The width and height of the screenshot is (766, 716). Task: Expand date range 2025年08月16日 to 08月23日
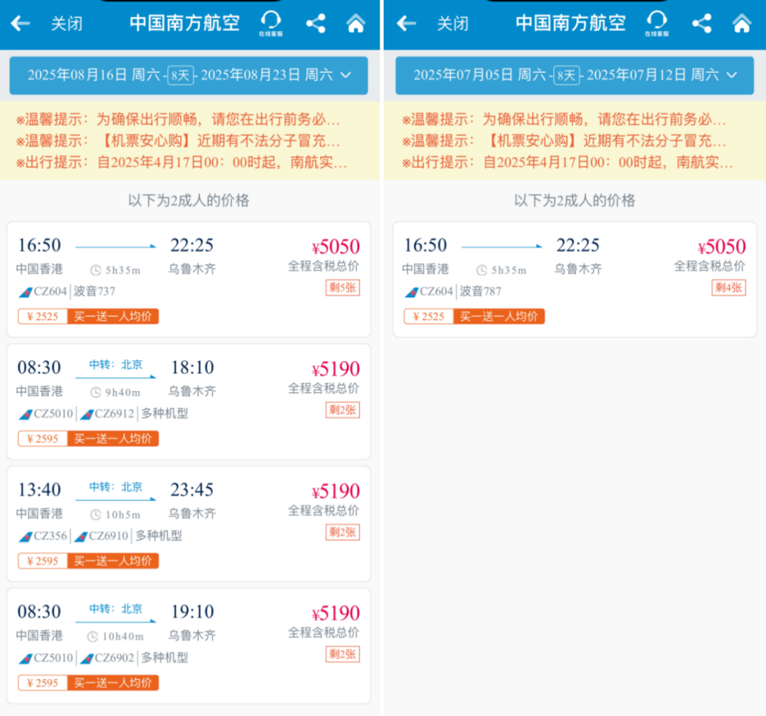(x=189, y=75)
